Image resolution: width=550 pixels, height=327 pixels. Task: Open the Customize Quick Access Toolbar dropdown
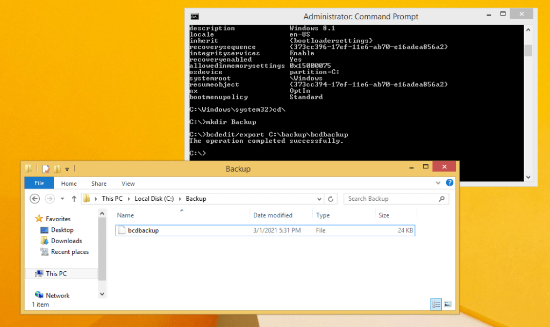[67, 169]
